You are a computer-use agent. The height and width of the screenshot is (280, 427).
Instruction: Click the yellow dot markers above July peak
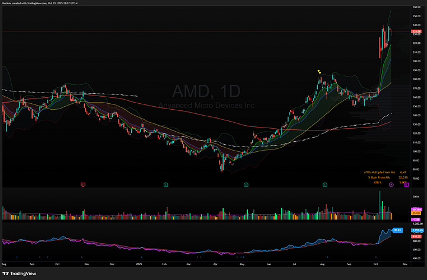(x=319, y=72)
